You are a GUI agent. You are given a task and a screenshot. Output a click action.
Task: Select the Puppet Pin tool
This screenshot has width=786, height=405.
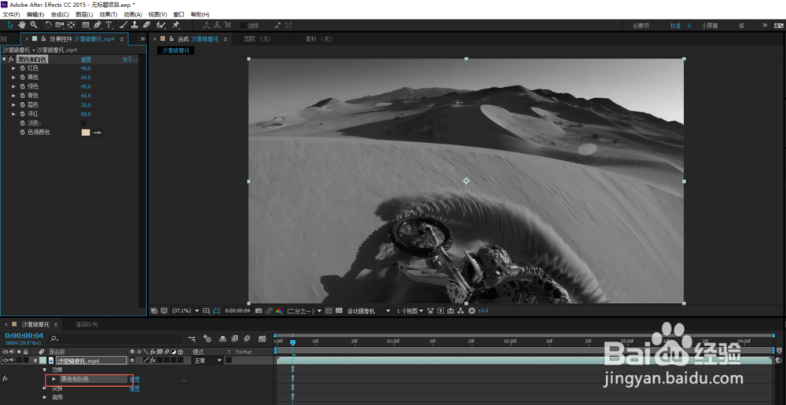coord(176,25)
